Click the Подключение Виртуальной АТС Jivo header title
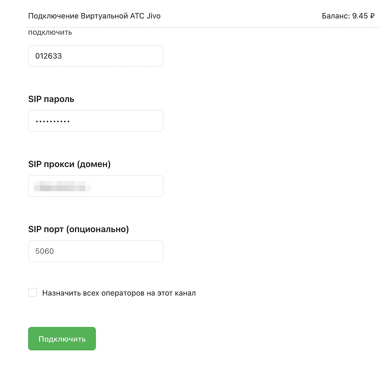385x372 pixels. 94,16
